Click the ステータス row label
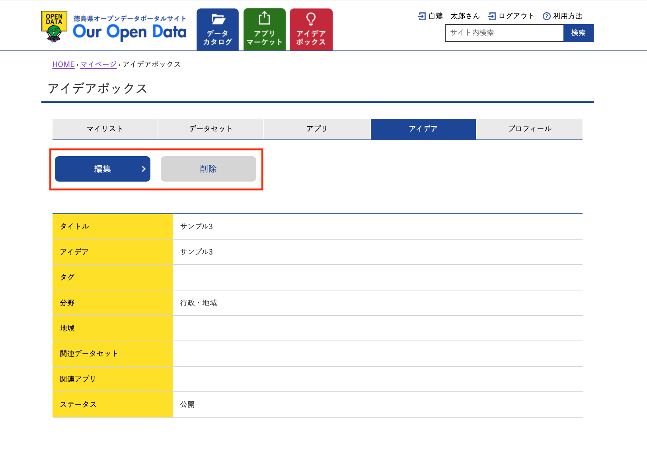Viewport: 647px width, 449px height. [78, 404]
